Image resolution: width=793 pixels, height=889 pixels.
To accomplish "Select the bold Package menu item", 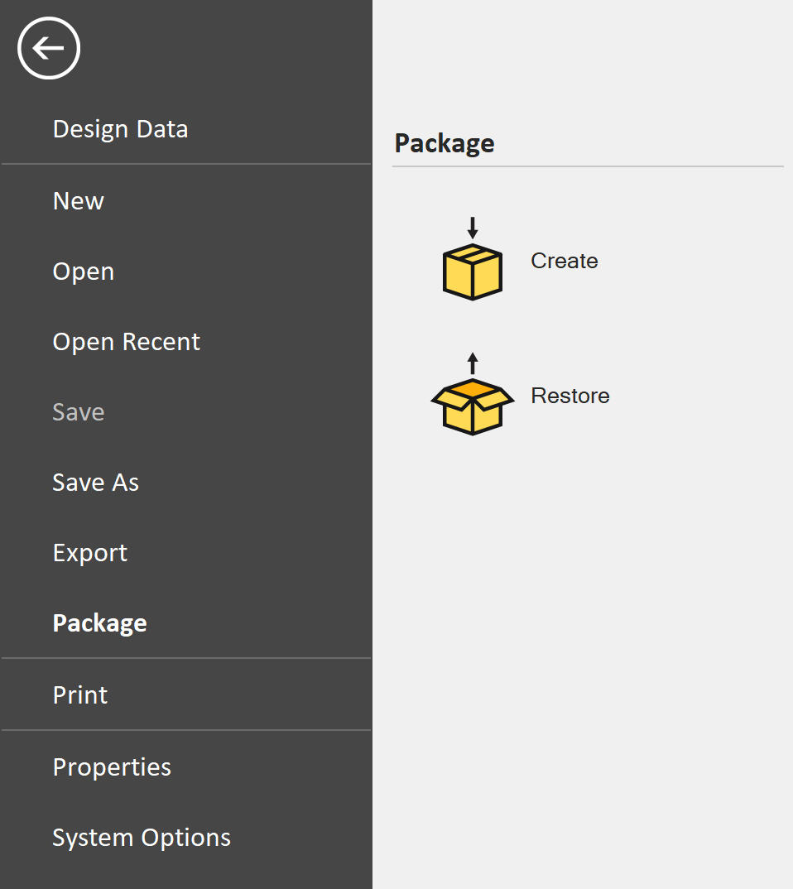I will pyautogui.click(x=100, y=623).
